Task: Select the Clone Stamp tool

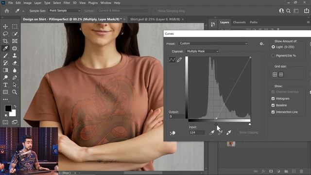Action: [15, 55]
